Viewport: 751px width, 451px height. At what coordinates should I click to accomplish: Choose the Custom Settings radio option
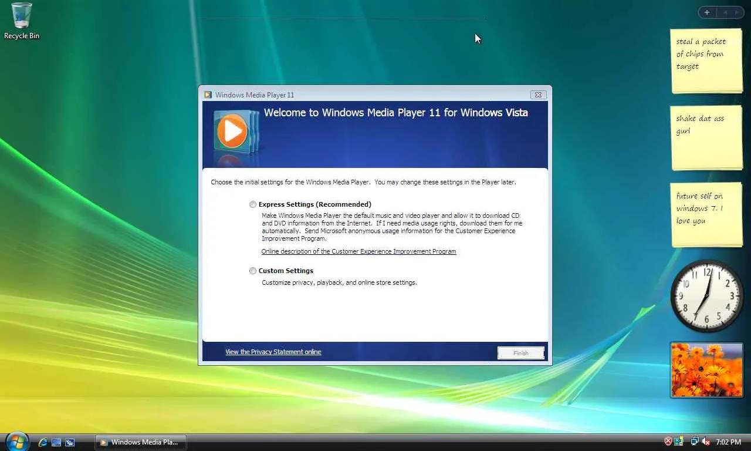point(253,271)
